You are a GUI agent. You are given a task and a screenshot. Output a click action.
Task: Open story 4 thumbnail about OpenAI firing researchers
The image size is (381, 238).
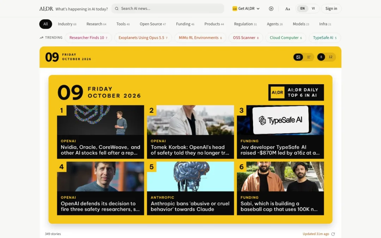[101, 177]
